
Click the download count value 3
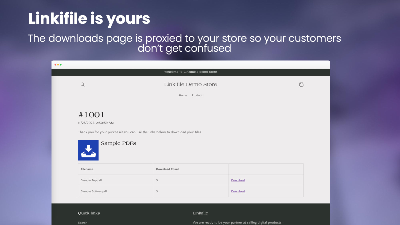pyautogui.click(x=157, y=191)
